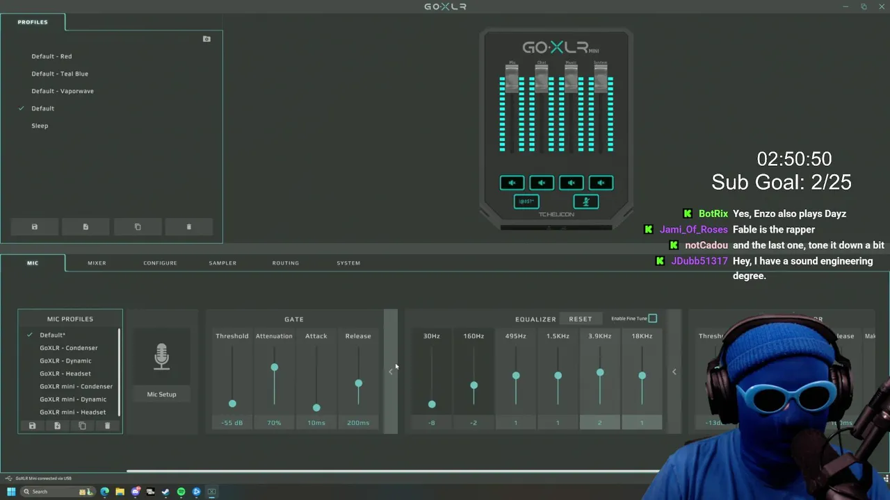Delete the selected mic profile
890x500 pixels.
click(107, 426)
